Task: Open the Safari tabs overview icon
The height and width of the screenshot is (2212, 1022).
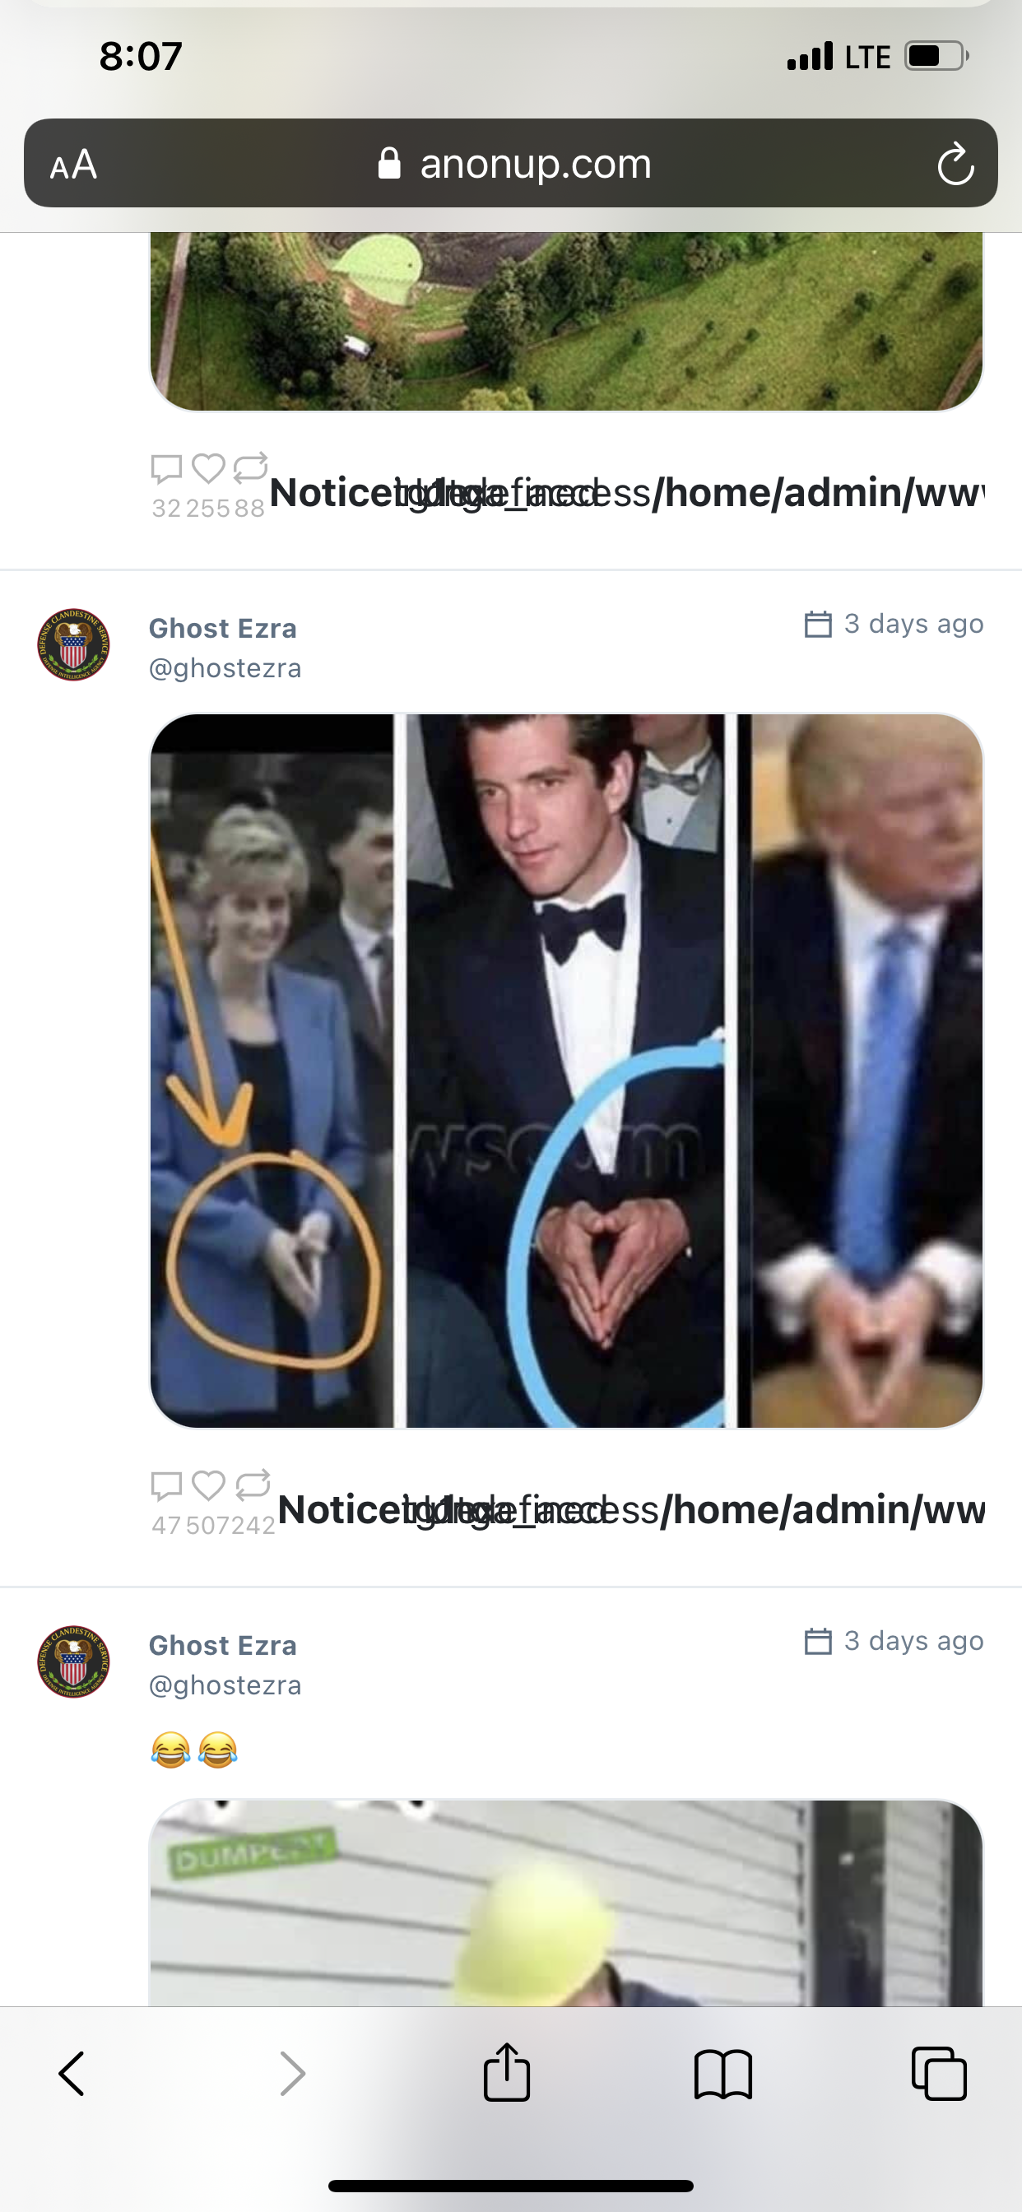Action: (x=939, y=2074)
